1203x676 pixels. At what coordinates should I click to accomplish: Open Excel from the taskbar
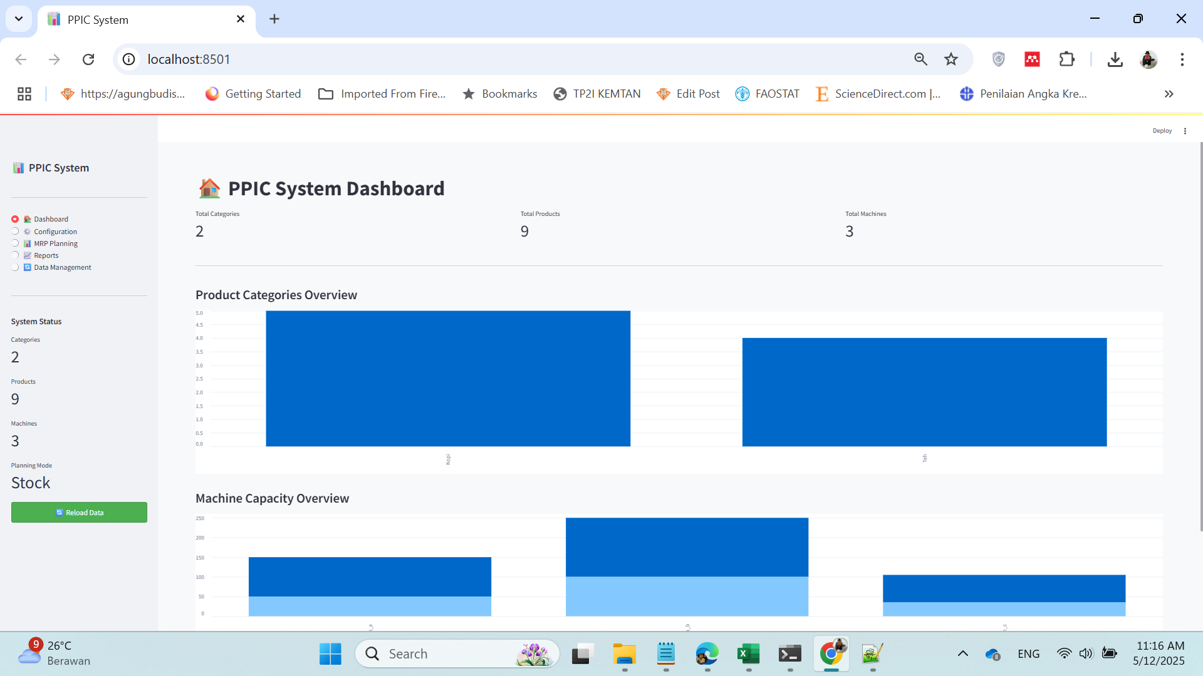coord(749,654)
